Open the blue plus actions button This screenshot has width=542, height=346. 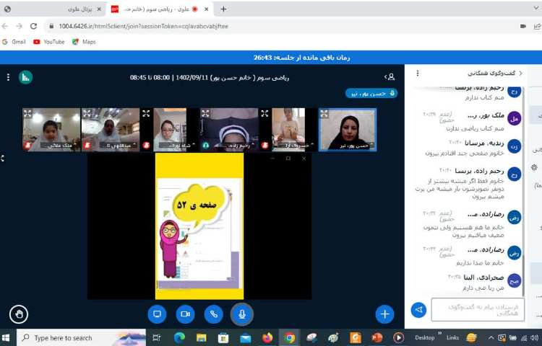[x=384, y=314]
